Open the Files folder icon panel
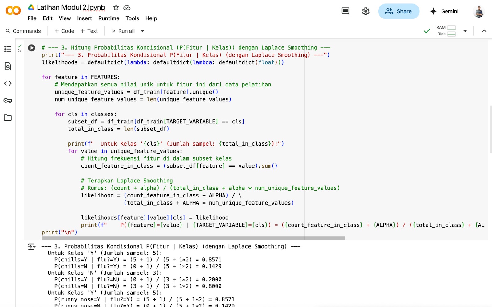This screenshot has height=307, width=492. point(8,118)
